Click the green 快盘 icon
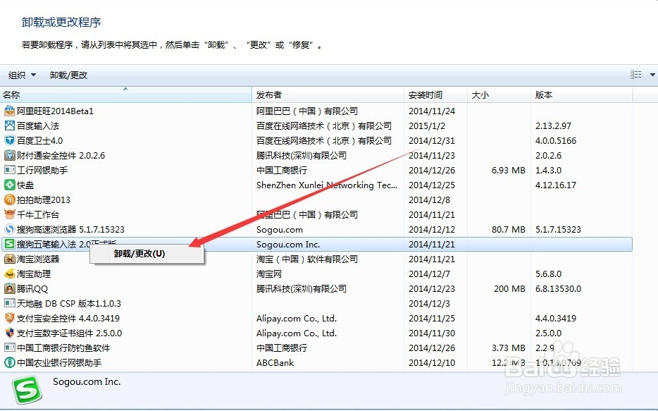The image size is (658, 411). click(x=9, y=185)
